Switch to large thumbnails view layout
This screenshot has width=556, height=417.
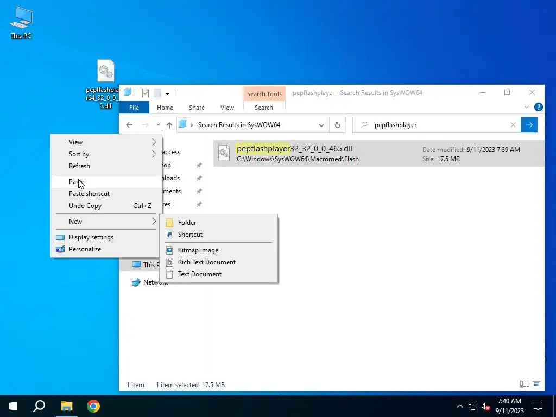[x=536, y=384]
